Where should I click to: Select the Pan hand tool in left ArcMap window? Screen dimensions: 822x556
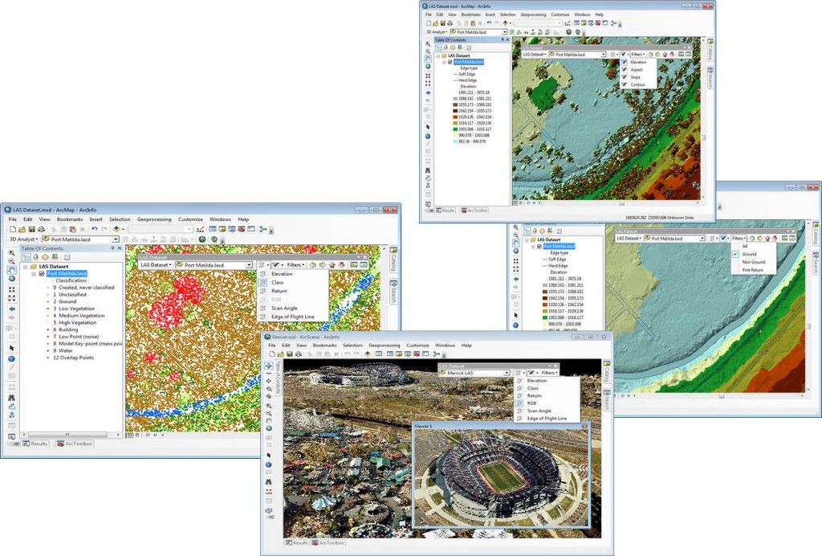click(x=11, y=270)
